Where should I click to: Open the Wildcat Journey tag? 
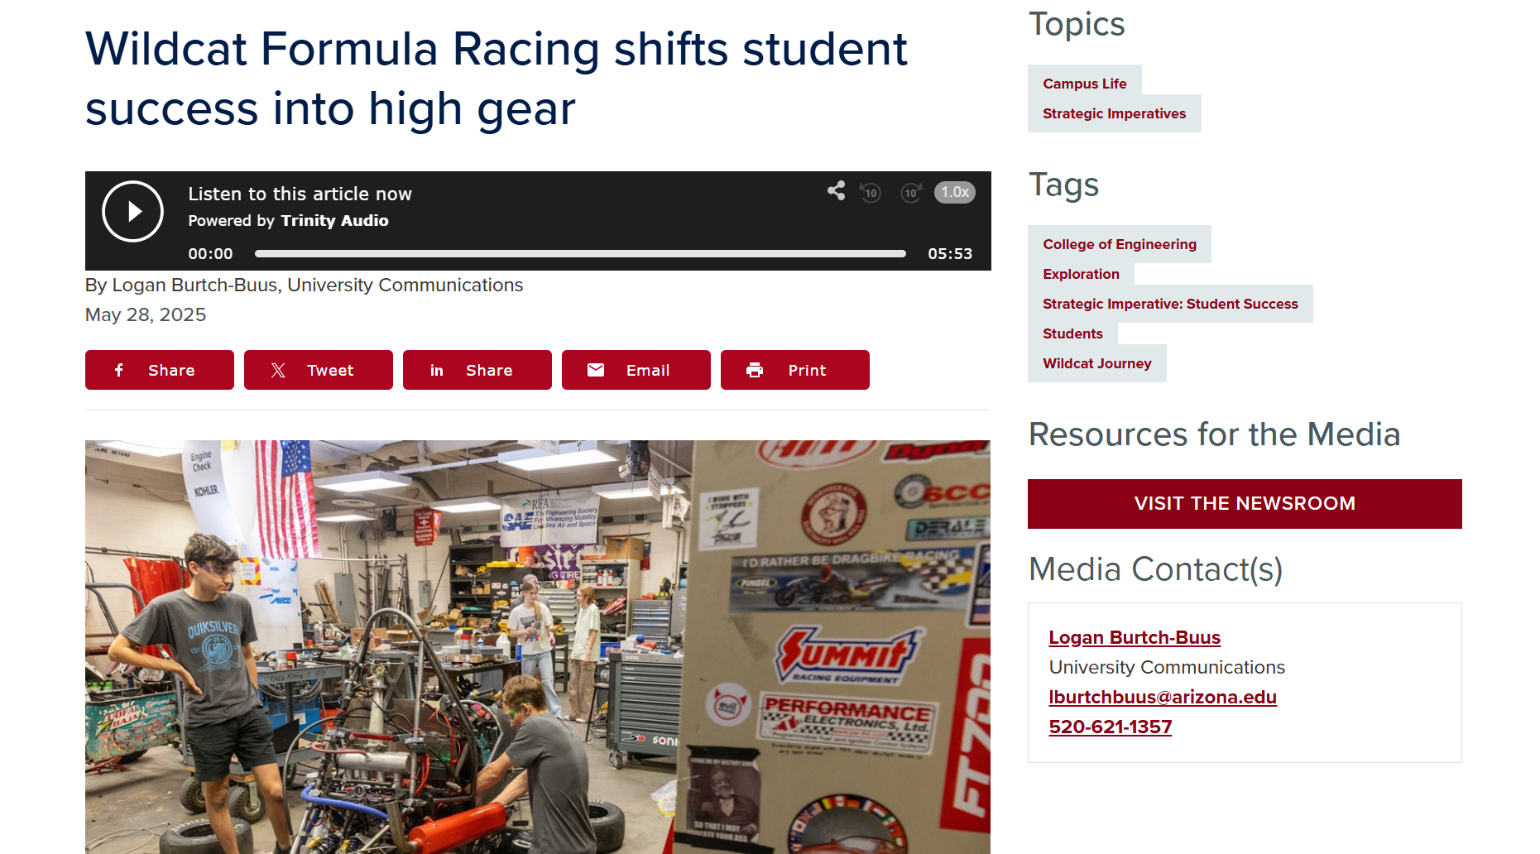pos(1097,363)
